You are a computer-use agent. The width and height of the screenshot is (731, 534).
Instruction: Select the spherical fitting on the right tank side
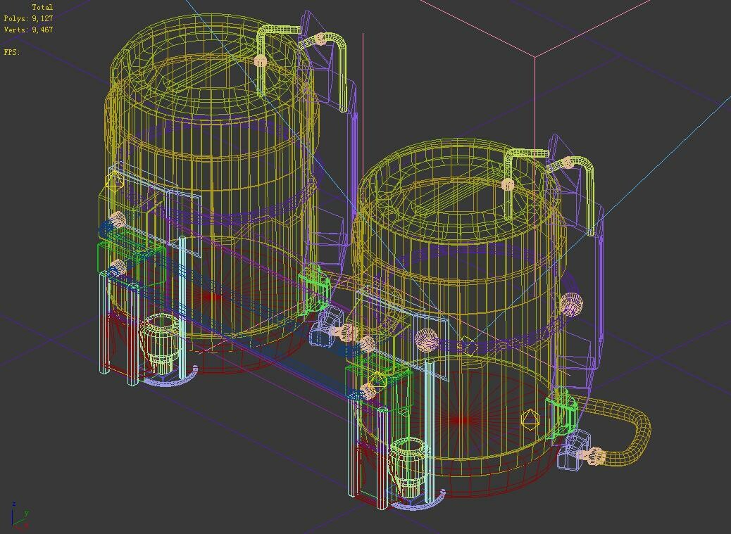[572, 303]
